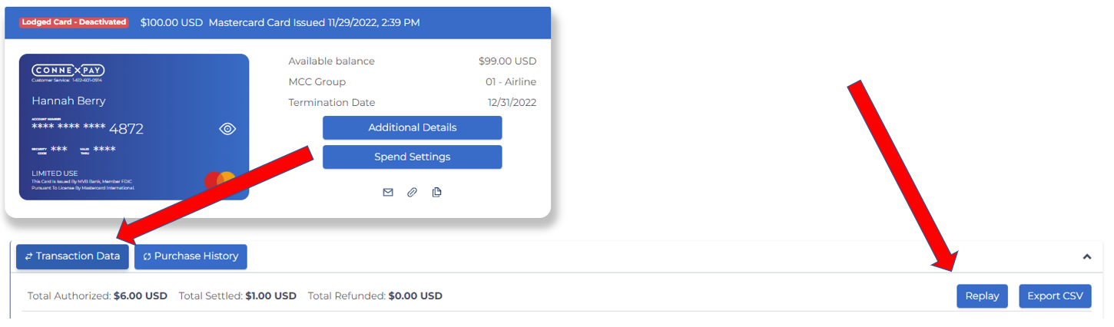The image size is (1114, 327).
Task: Click the Total Authorized $6.00 USD amount
Action: pyautogui.click(x=141, y=296)
